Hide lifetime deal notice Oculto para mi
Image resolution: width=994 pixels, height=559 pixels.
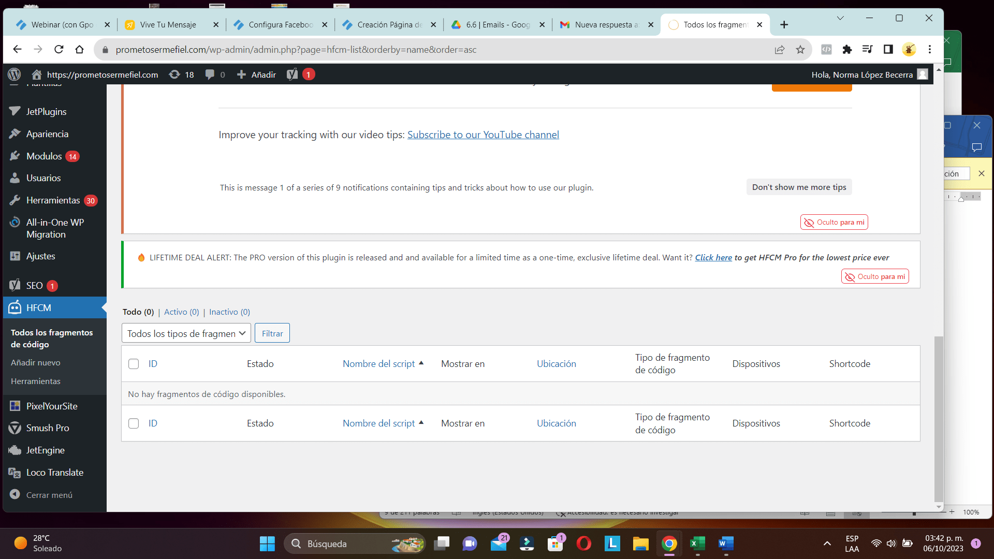(x=875, y=276)
